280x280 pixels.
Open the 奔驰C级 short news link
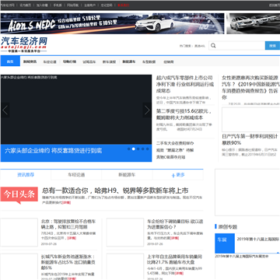pyautogui.click(x=170, y=157)
